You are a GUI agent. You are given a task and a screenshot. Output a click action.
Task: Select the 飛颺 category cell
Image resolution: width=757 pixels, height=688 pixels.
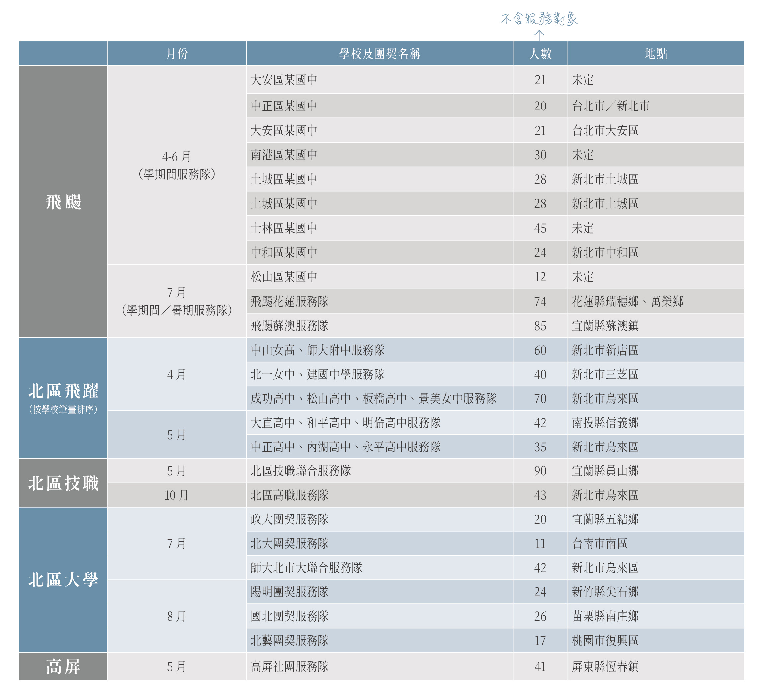pyautogui.click(x=63, y=202)
